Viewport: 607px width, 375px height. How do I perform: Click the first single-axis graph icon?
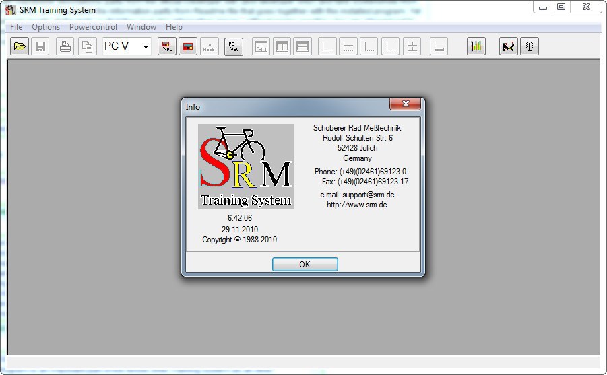[327, 47]
